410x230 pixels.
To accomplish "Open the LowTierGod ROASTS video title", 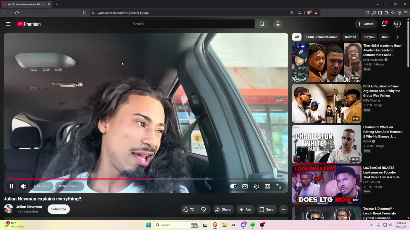I will pos(383,172).
